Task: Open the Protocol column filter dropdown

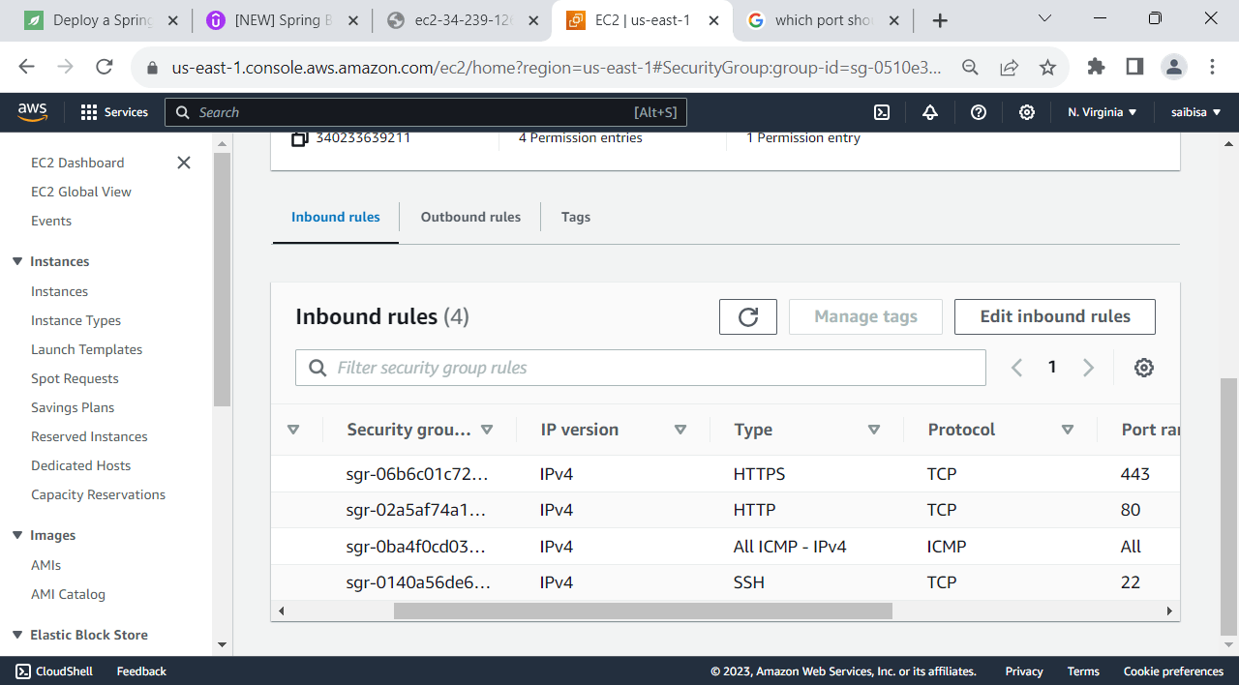Action: pyautogui.click(x=1068, y=429)
